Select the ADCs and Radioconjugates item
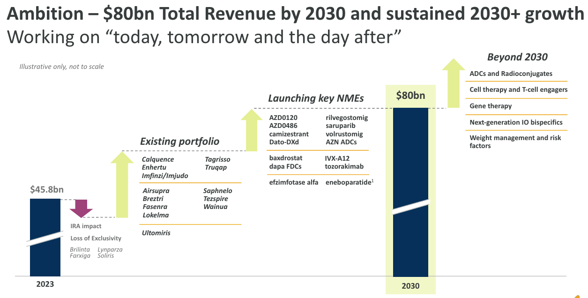 (x=511, y=74)
